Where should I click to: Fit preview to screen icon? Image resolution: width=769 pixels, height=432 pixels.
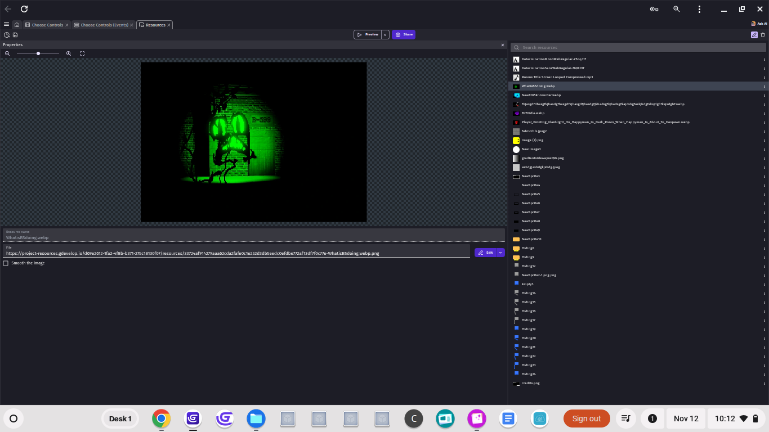(82, 53)
